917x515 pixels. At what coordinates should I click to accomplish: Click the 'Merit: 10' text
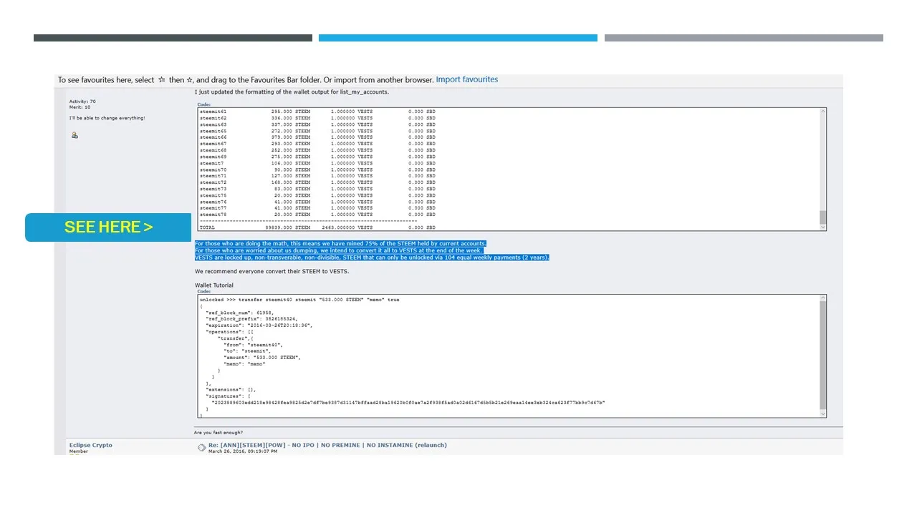[80, 107]
